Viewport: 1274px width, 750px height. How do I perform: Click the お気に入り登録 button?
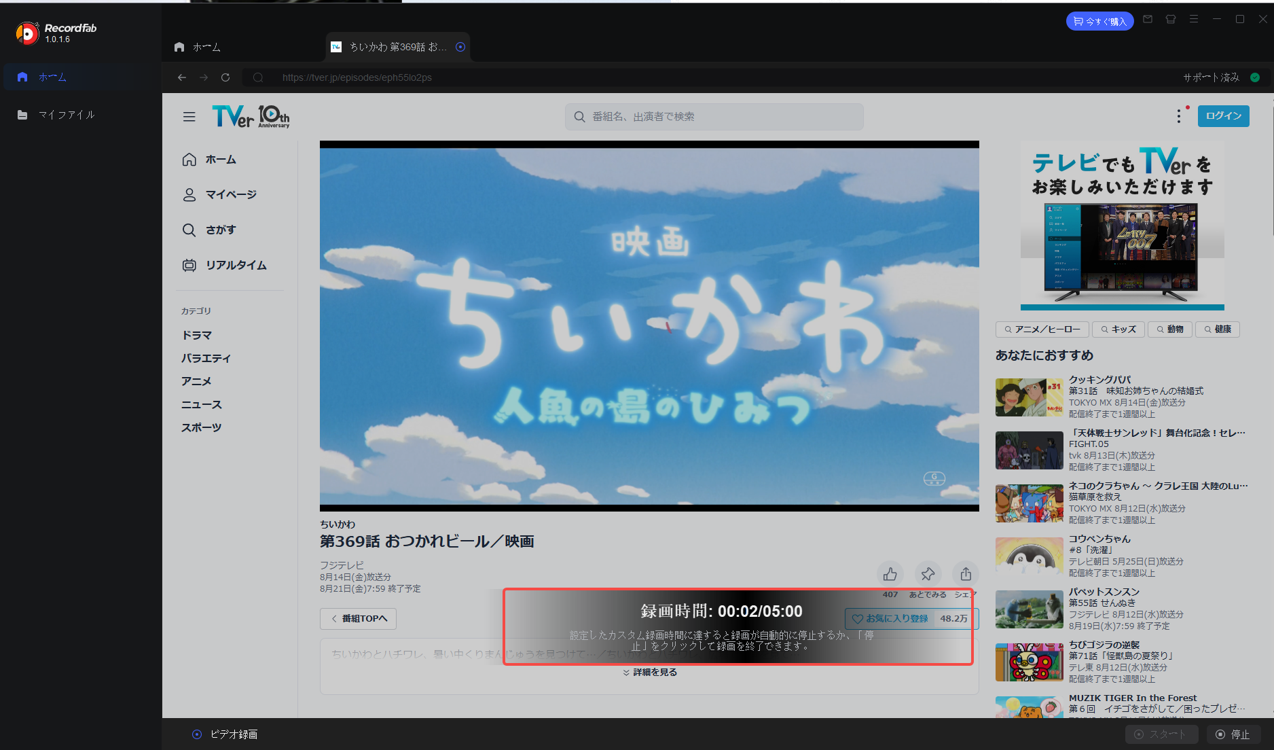(911, 619)
